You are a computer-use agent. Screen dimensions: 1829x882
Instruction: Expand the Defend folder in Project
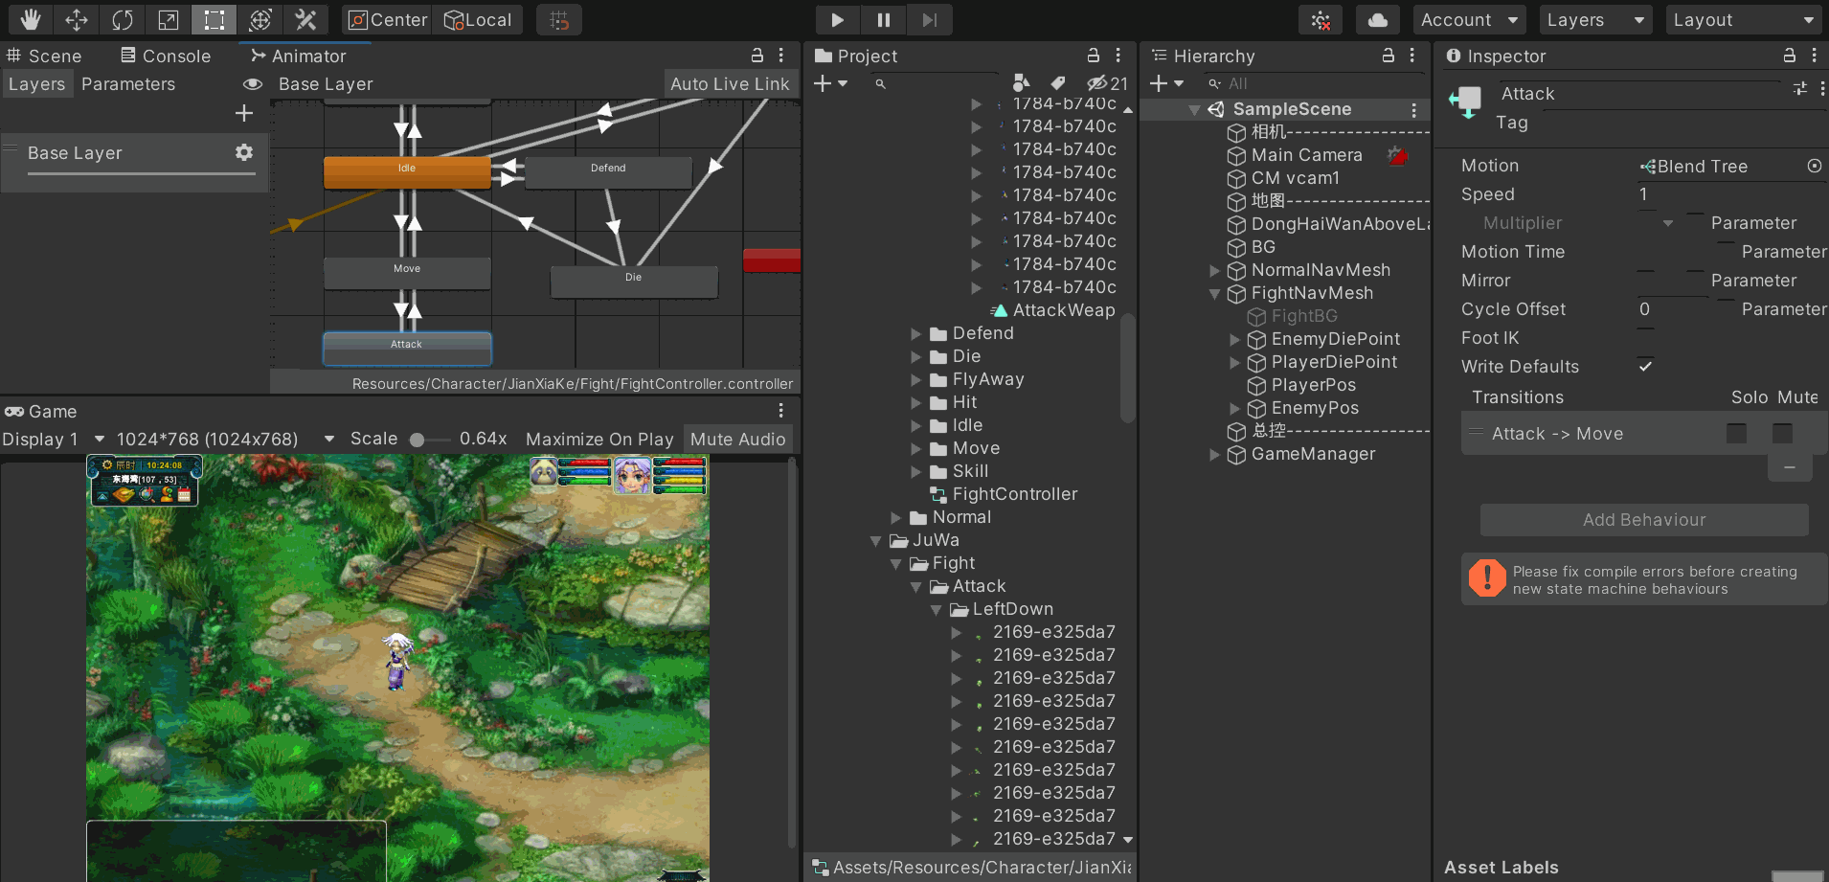point(915,333)
